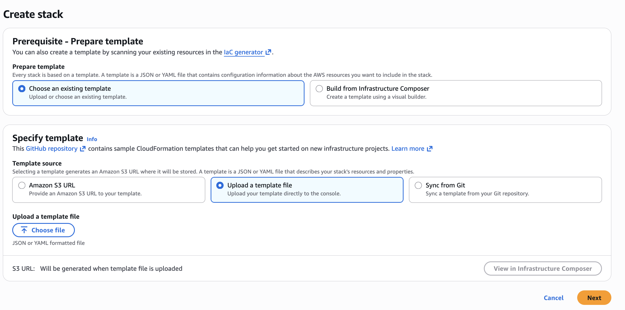This screenshot has height=310, width=625.
Task: Click external link icon after Learn more
Action: 430,149
